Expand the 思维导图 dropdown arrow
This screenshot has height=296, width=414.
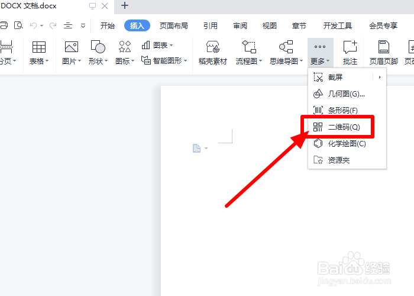coord(301,61)
